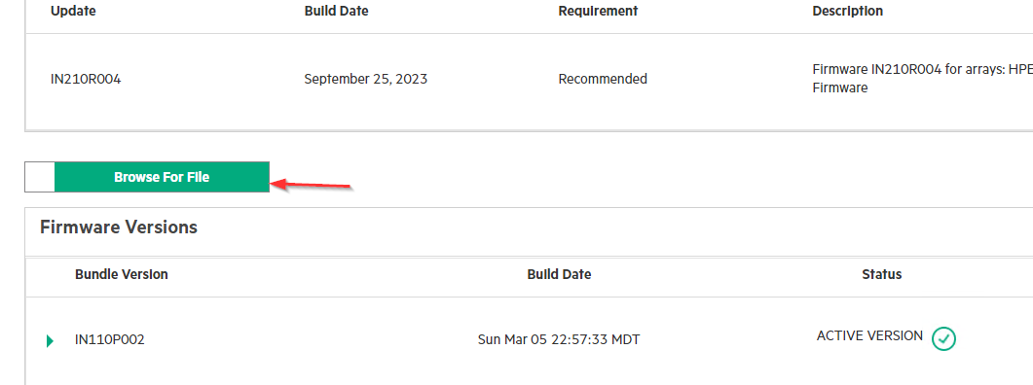Select the white box beside Browse For File
This screenshot has width=1033, height=385.
point(40,177)
